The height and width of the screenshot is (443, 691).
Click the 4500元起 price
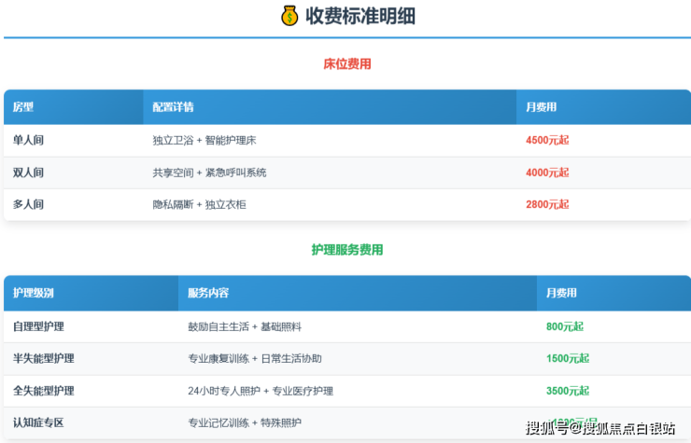click(x=547, y=140)
